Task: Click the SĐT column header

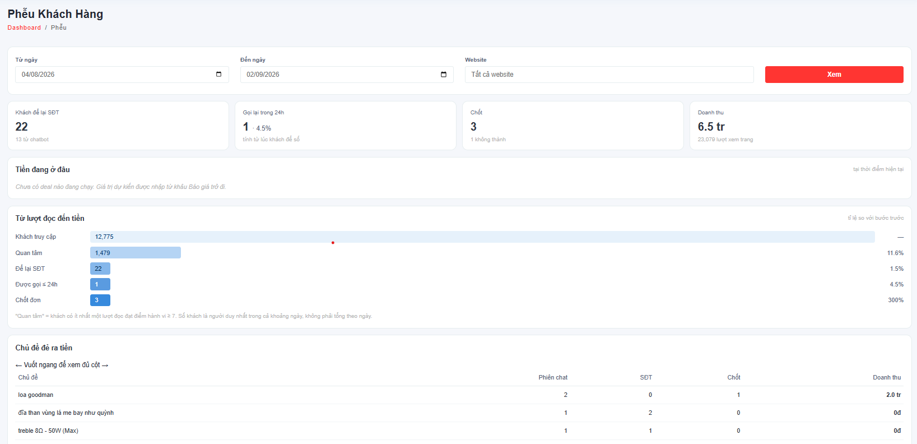Action: [646, 377]
